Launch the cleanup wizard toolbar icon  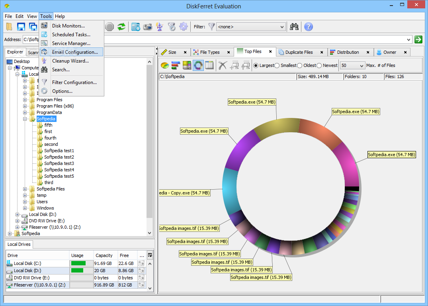click(159, 27)
